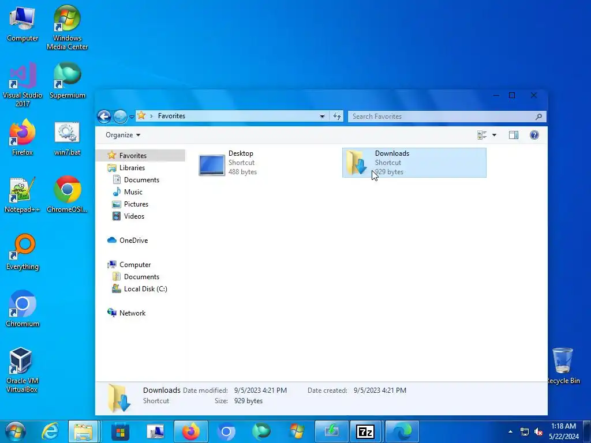591x443 pixels.
Task: Click the Explorer Forward navigation button
Action: pos(120,117)
